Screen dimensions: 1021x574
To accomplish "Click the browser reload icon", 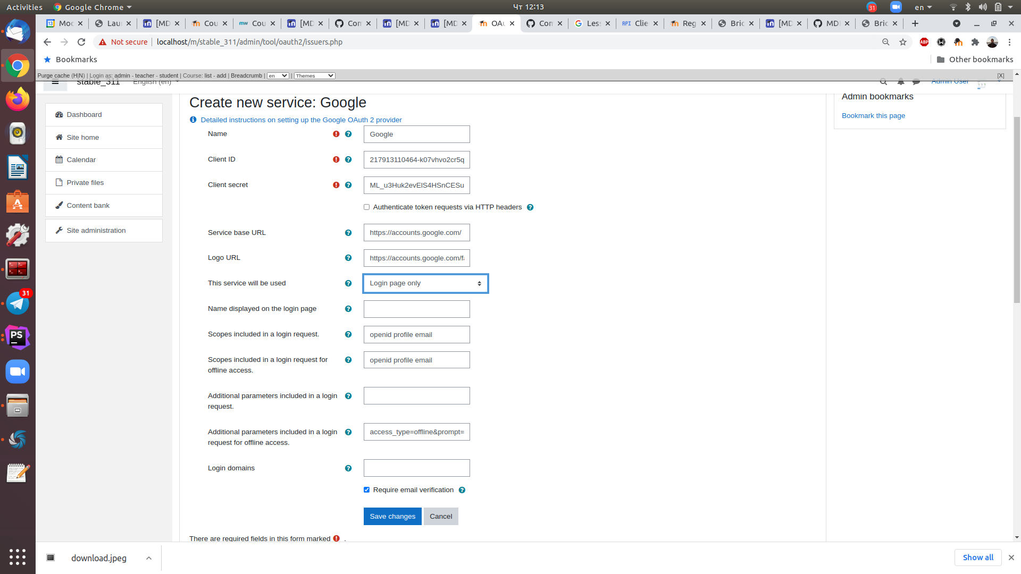I will click(81, 42).
